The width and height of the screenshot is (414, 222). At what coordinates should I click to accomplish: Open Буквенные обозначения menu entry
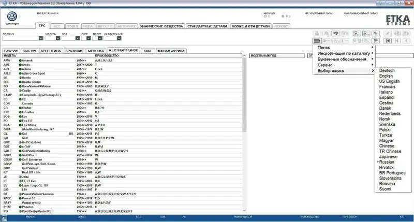[344, 59]
